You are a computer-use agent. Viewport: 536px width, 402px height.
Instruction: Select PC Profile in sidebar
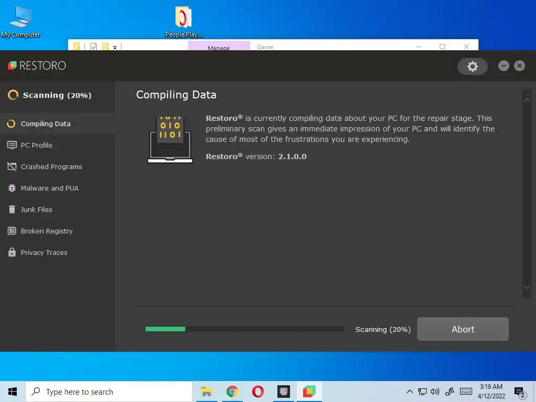tap(58, 146)
